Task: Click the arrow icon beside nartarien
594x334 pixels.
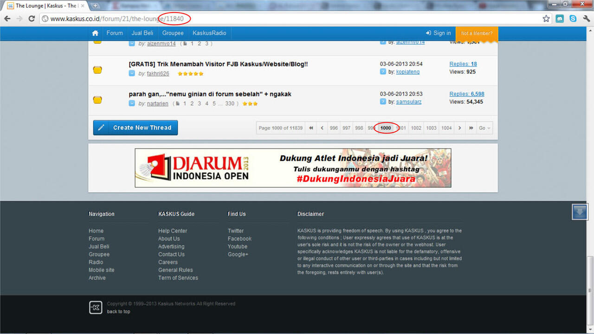Action: [132, 103]
